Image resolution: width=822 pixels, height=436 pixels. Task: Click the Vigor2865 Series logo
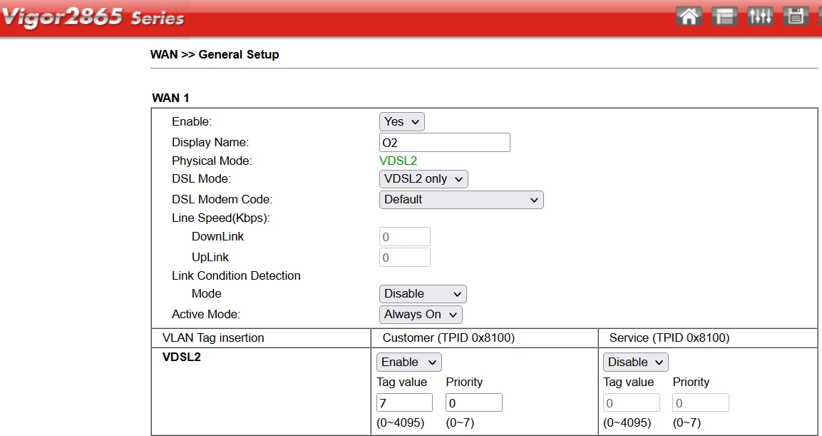tap(93, 17)
